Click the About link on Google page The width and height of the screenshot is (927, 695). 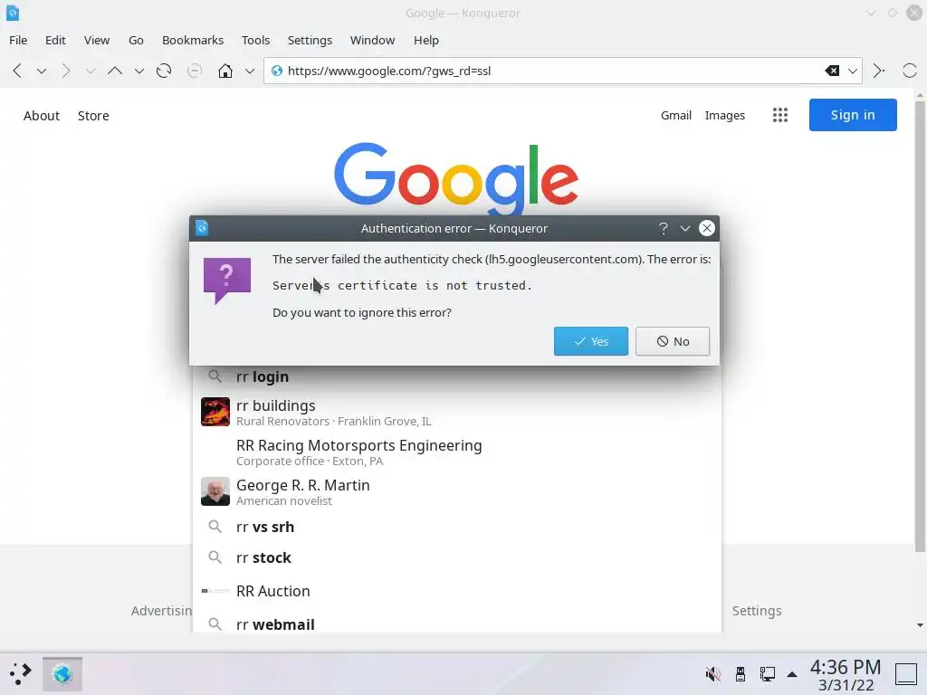click(42, 116)
